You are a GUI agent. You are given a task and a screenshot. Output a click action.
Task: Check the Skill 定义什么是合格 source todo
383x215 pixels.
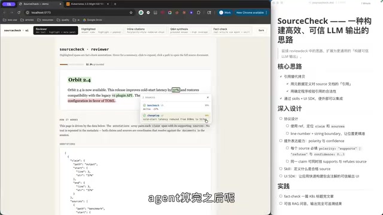point(281,168)
